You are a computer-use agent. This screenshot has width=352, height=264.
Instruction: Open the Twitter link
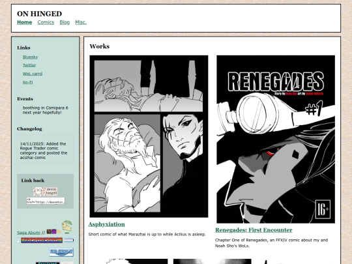click(29, 65)
